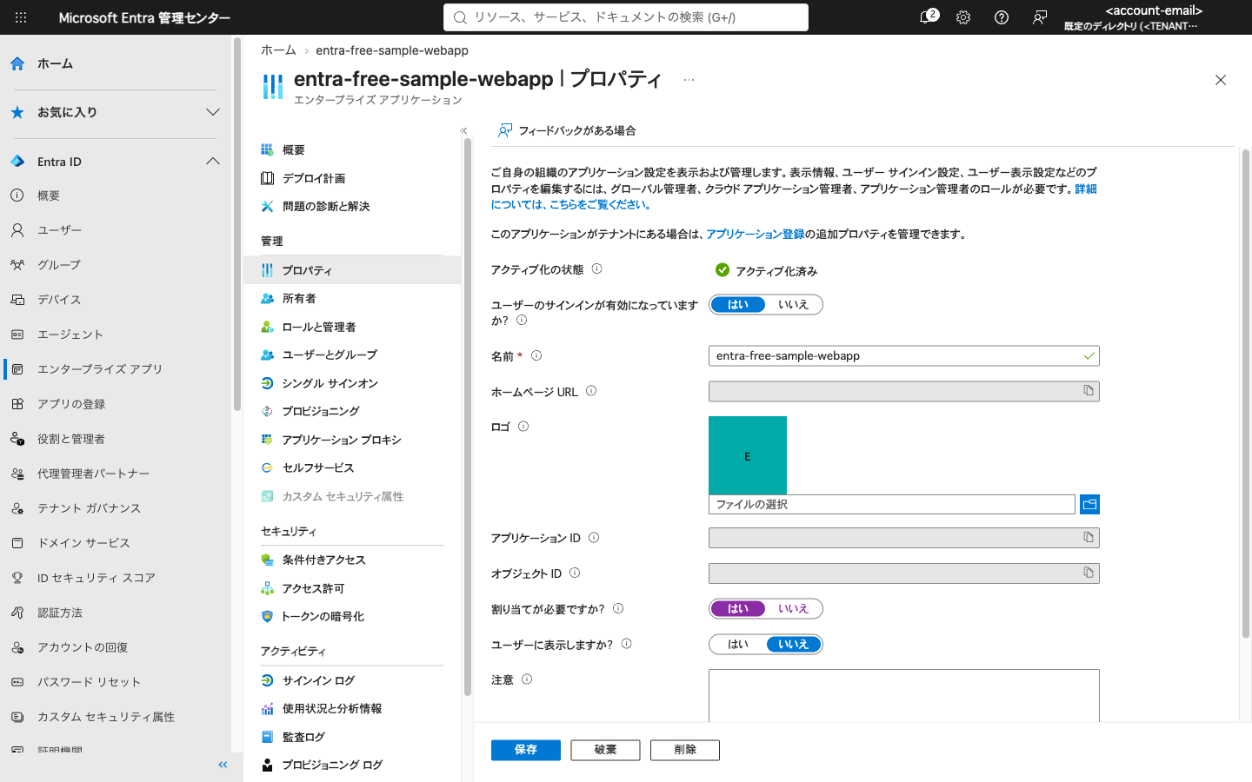Click the top search box
Image resolution: width=1252 pixels, height=782 pixels.
point(626,17)
